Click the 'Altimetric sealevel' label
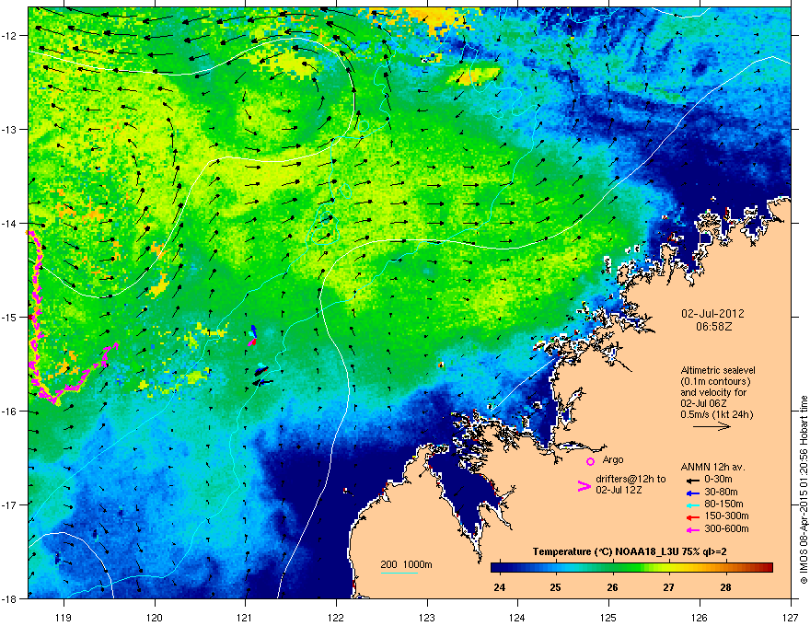 718,370
